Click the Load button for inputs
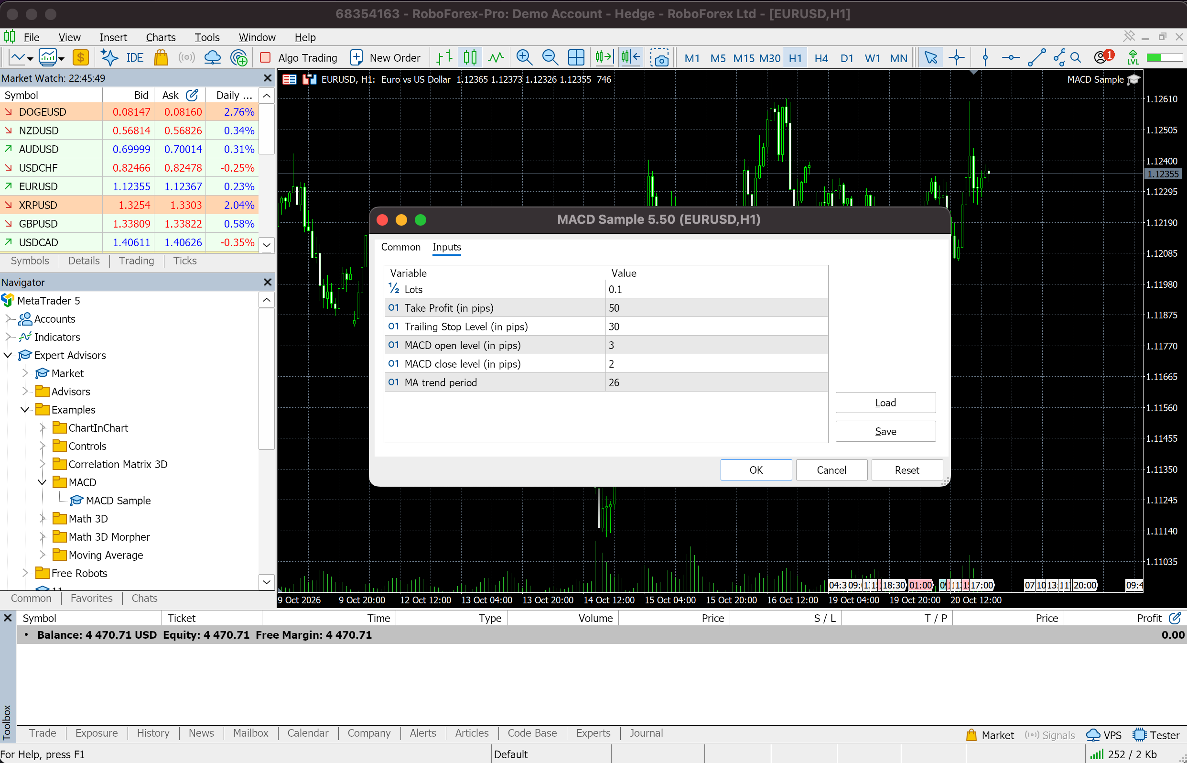 885,403
